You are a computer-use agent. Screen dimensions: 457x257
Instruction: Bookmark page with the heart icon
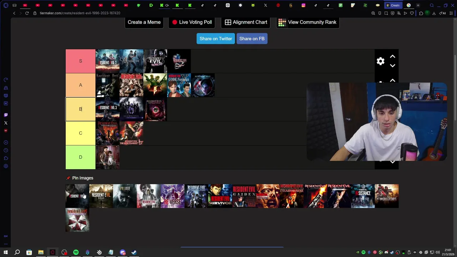click(412, 13)
